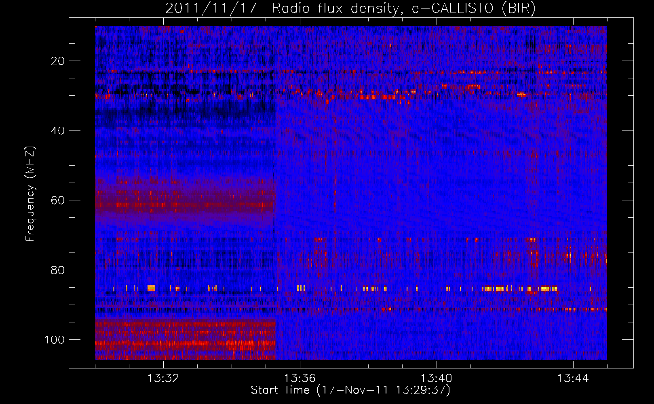Select the 13:32 time tick label
The width and height of the screenshot is (654, 404).
(163, 379)
